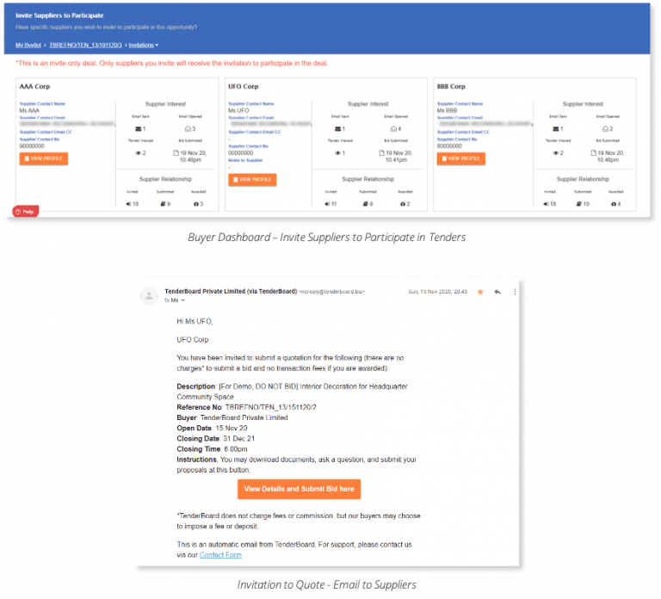
Task: Click the tender viewed eye icon in BBB Corp card
Action: (x=556, y=153)
